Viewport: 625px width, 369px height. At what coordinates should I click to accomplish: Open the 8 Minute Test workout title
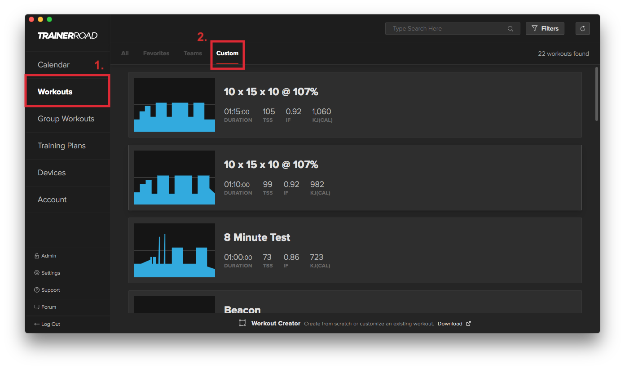click(x=257, y=237)
